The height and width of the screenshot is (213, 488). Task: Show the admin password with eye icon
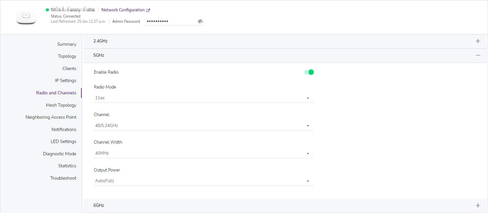(200, 21)
